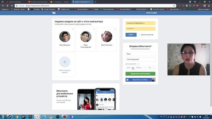
Task: Open the Месяц birth month dropdown
Action: [x=140, y=67]
